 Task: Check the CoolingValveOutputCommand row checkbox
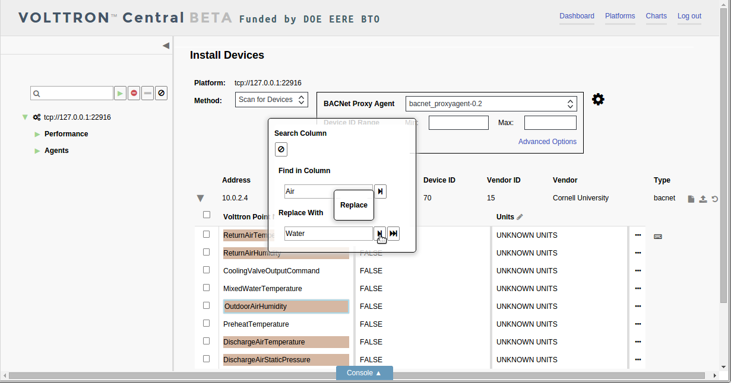(x=207, y=270)
